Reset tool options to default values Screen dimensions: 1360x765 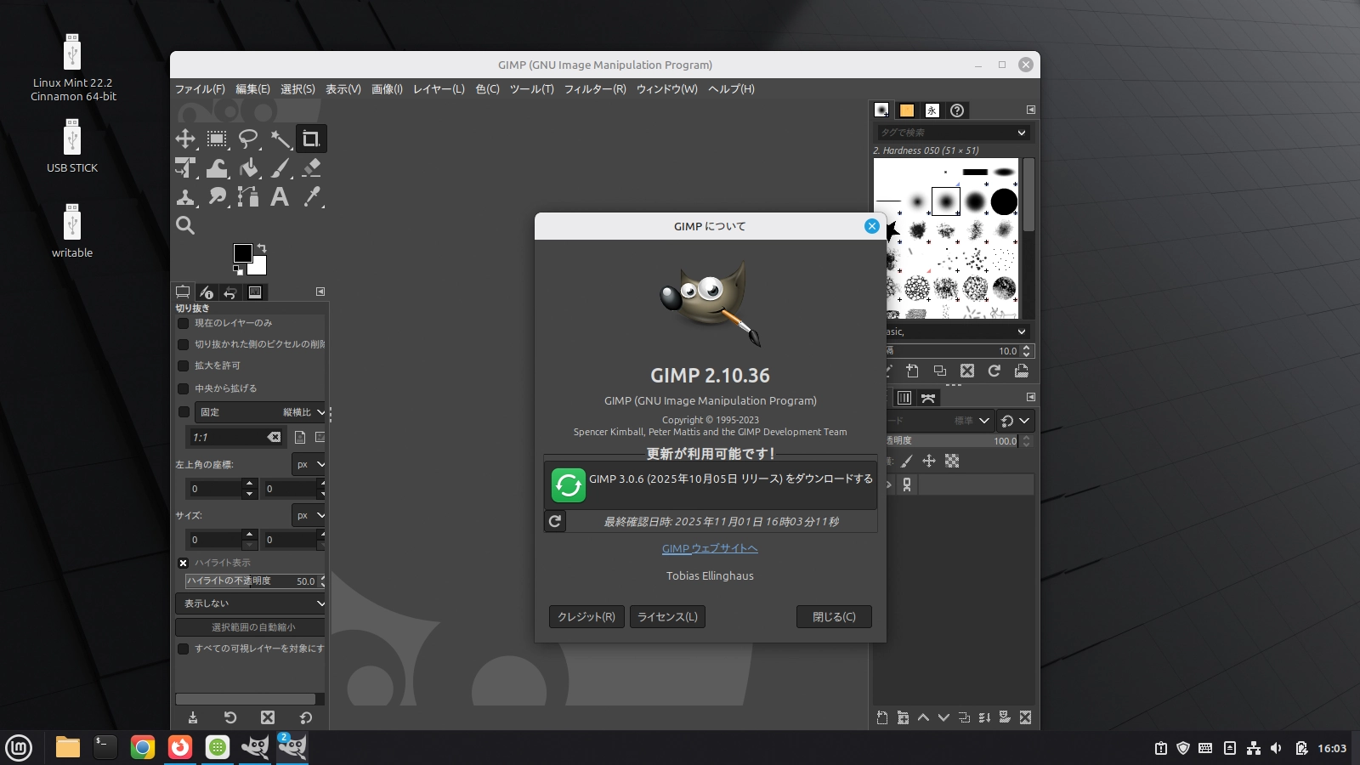click(x=306, y=717)
